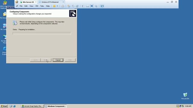Click the network system tray icon

click(x=180, y=106)
